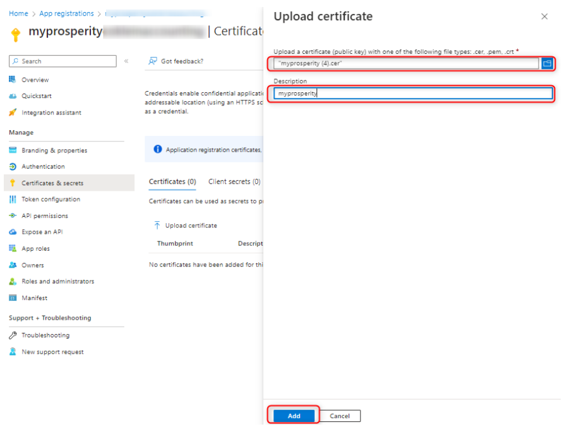The image size is (574, 429).
Task: Collapse the sidebar with double-chevron
Action: (126, 61)
